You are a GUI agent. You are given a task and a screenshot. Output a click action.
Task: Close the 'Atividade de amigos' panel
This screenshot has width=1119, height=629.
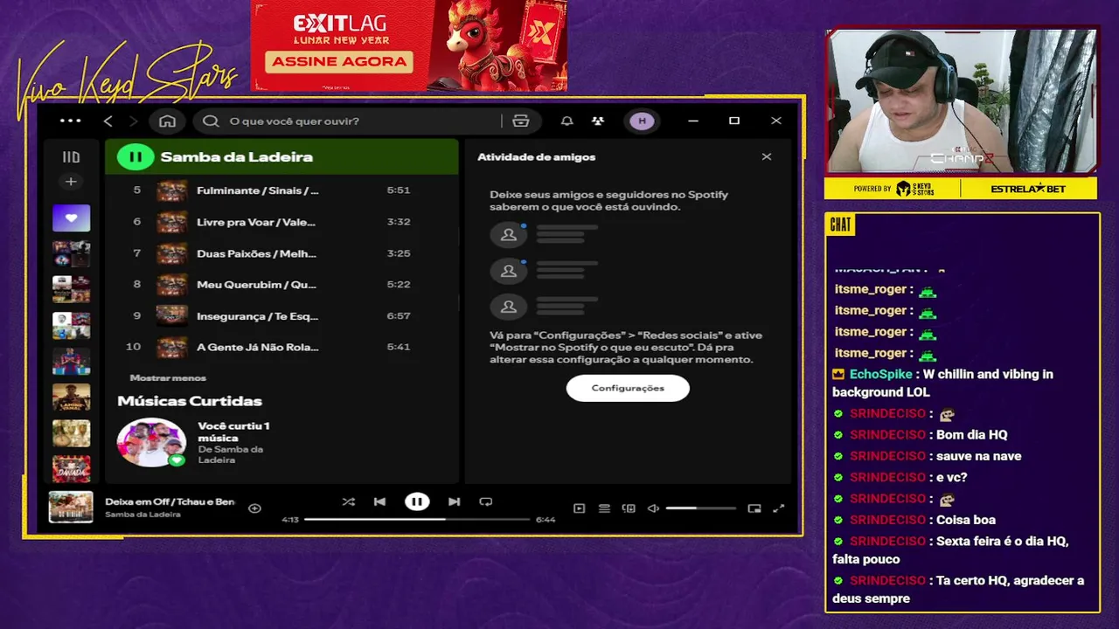pyautogui.click(x=767, y=157)
